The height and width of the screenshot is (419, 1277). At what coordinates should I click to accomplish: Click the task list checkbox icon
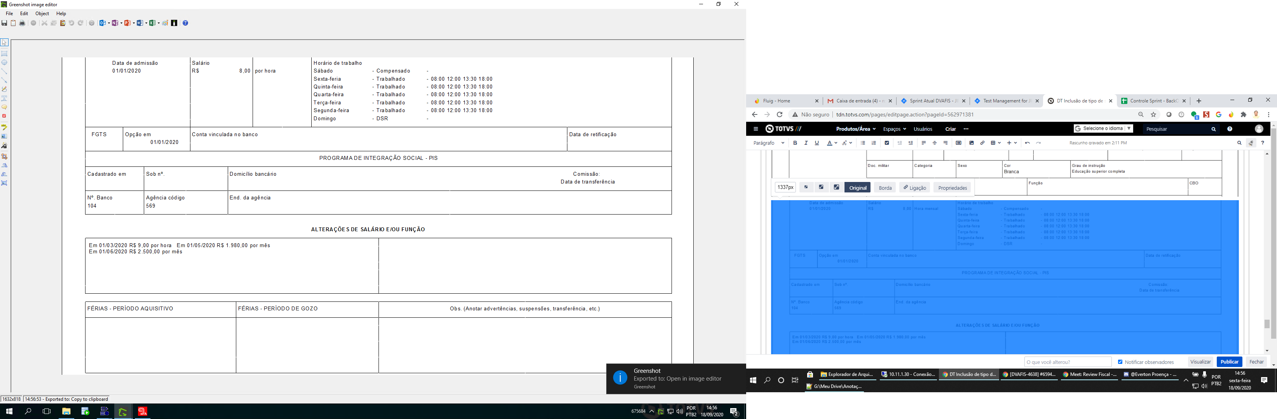[x=887, y=143]
